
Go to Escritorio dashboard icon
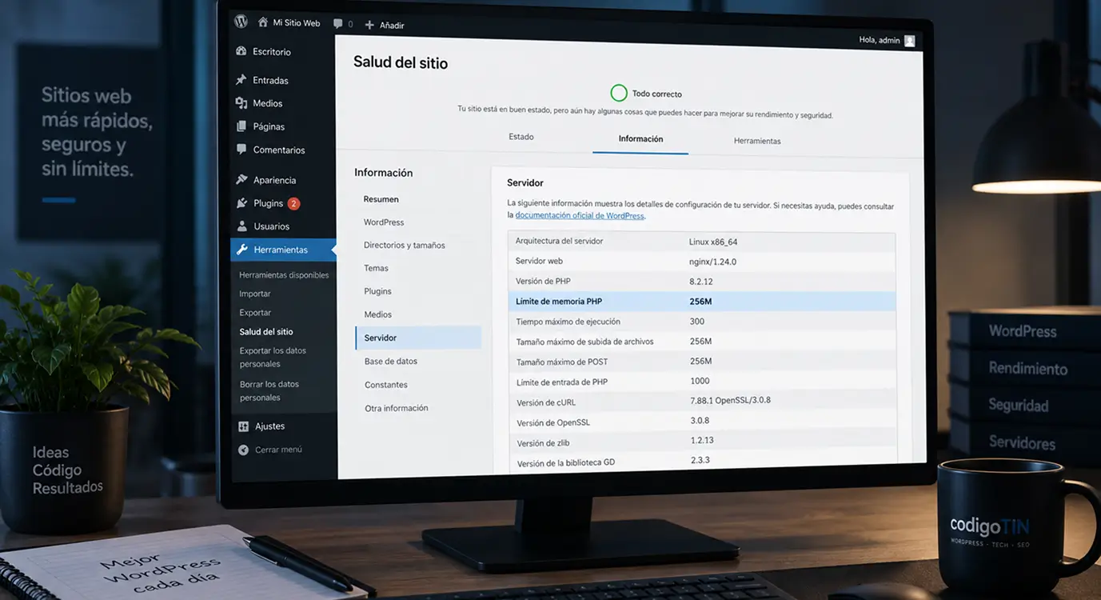point(241,51)
